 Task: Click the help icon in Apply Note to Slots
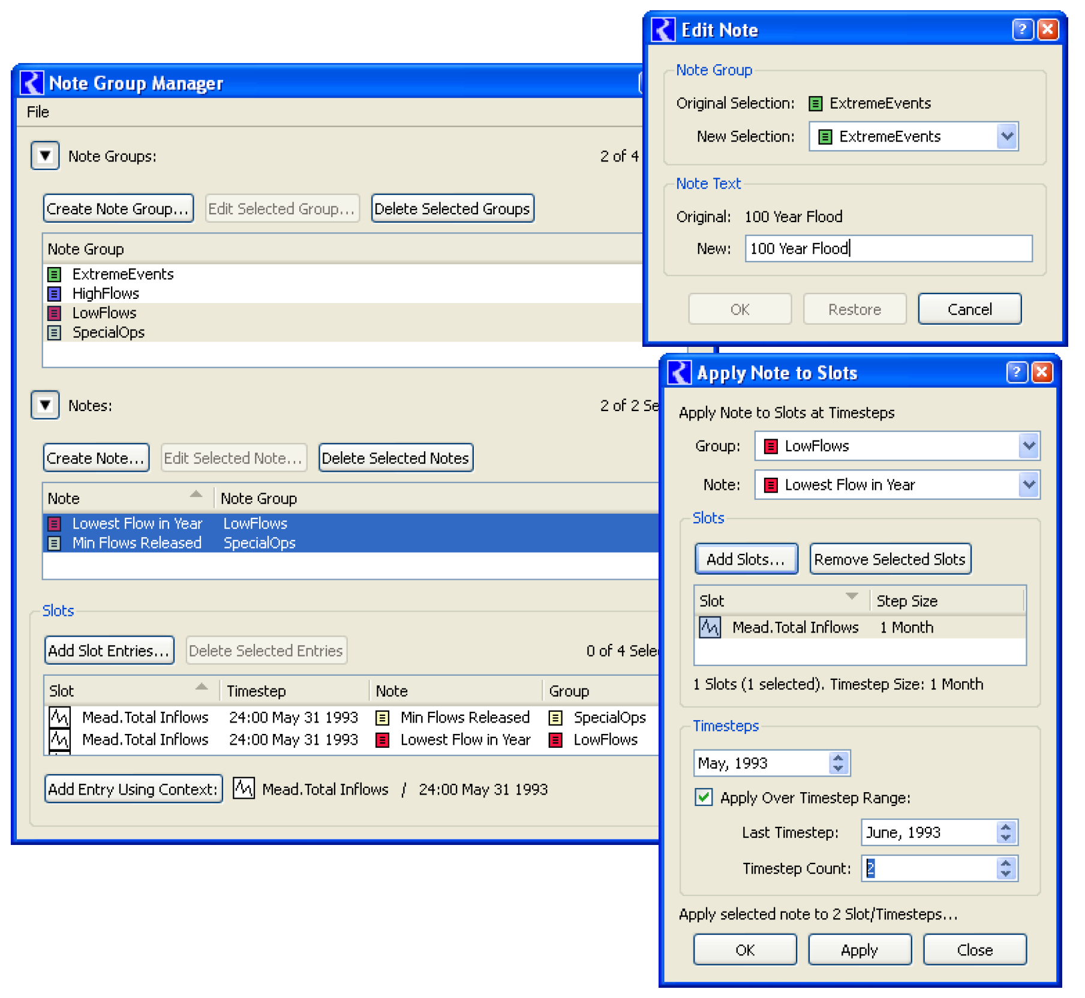1016,373
